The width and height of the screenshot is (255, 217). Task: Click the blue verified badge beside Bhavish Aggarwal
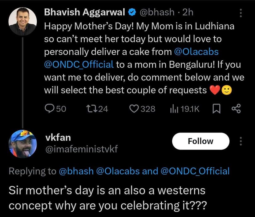132,12
